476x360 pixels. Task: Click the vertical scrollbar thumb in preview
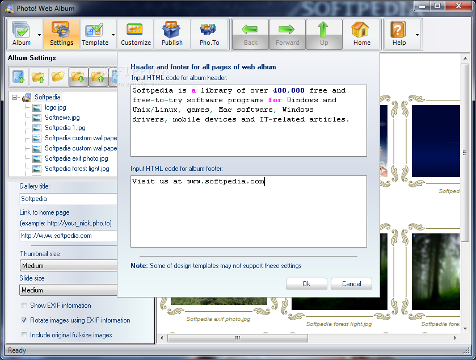pyautogui.click(x=465, y=153)
